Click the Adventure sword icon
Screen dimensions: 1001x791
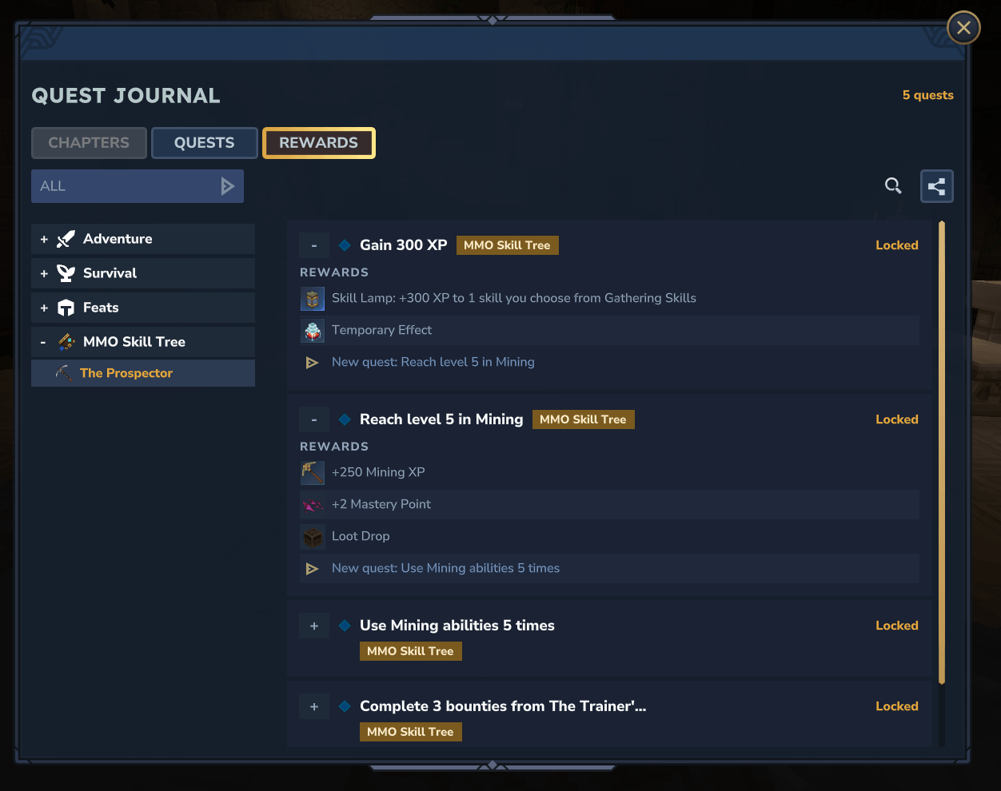click(x=66, y=239)
